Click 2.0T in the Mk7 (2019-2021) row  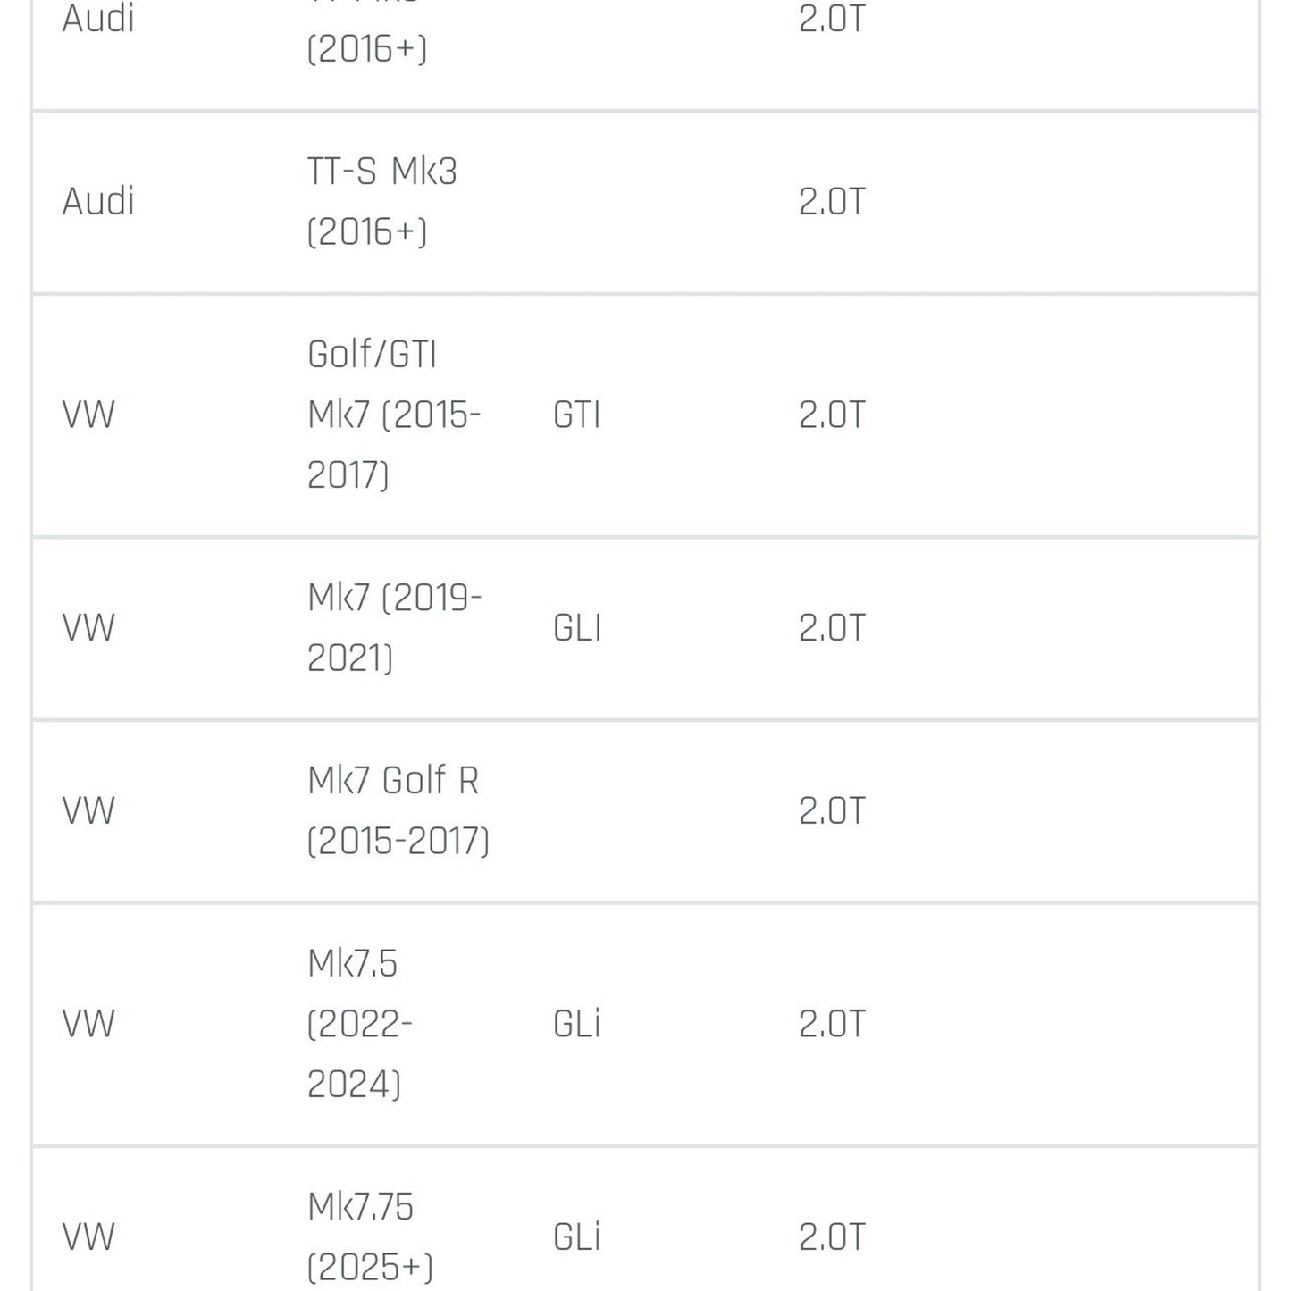(832, 627)
